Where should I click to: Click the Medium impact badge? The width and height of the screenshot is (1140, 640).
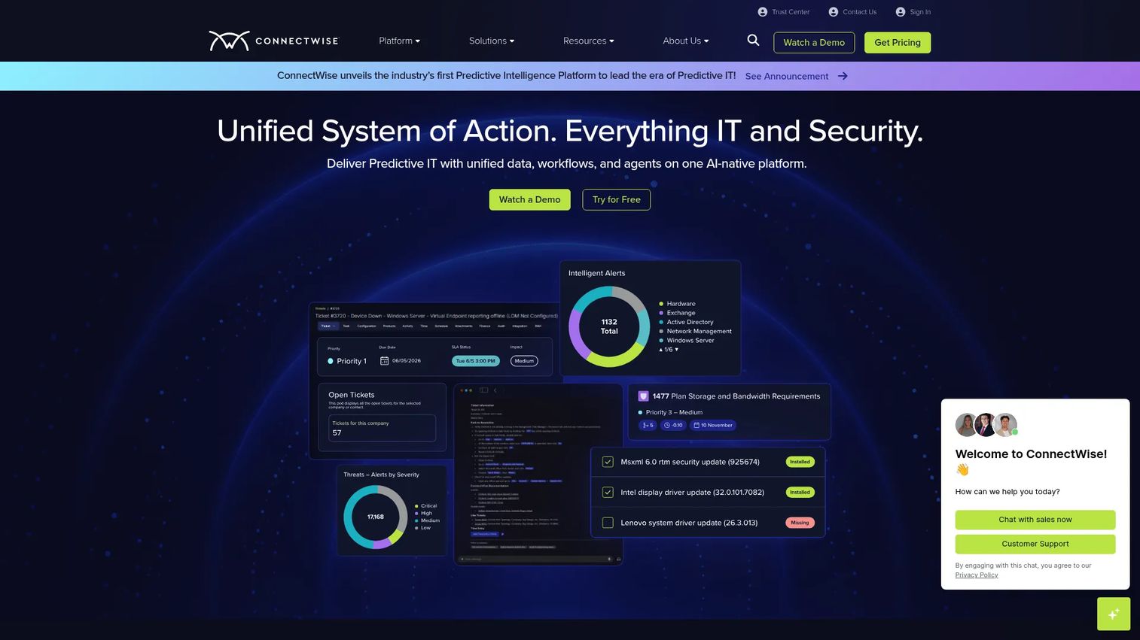tap(524, 361)
